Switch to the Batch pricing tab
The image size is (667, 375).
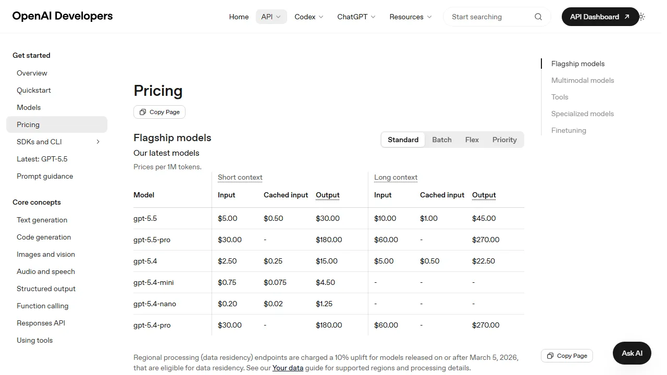point(442,140)
